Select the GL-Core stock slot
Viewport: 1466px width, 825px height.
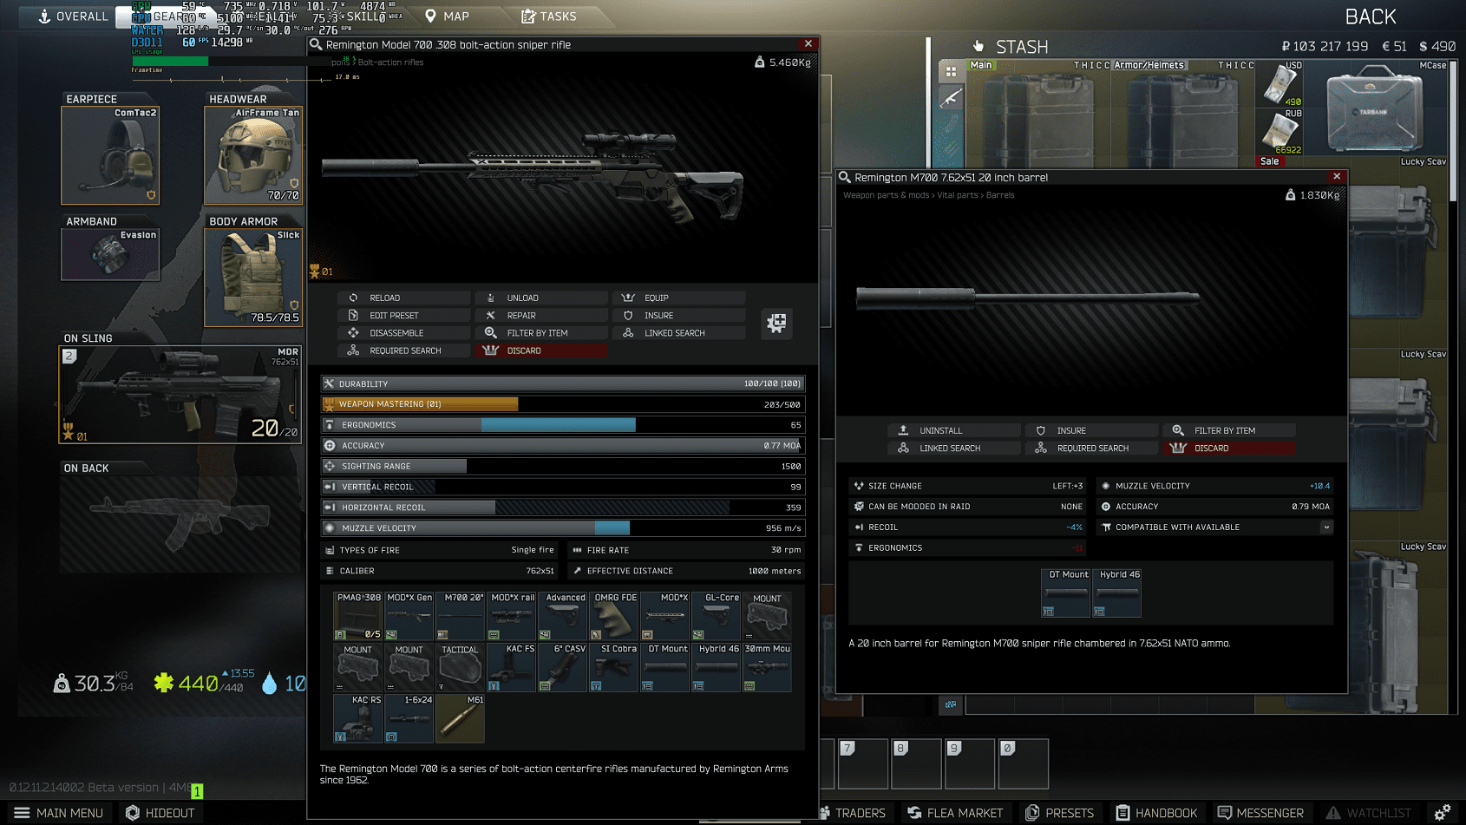[717, 616]
